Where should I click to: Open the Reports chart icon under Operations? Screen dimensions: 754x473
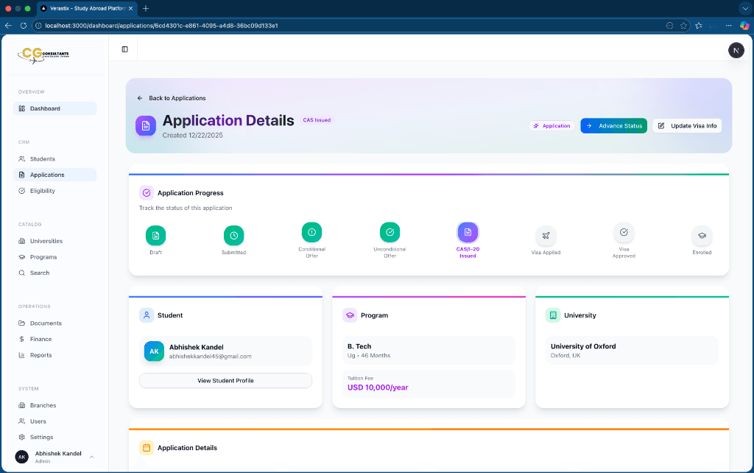(x=23, y=355)
